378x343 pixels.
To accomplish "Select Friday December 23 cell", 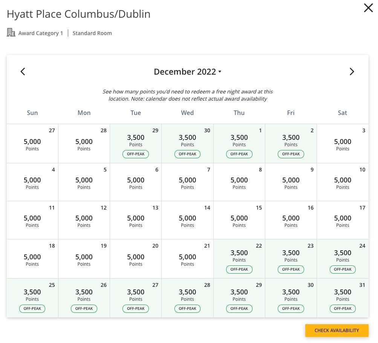I will coord(291,259).
